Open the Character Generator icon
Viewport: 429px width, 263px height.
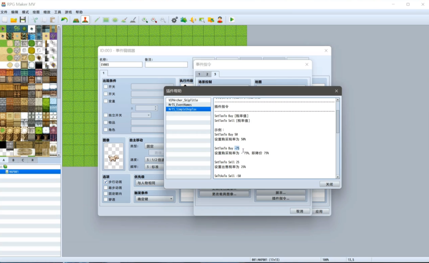click(x=220, y=20)
